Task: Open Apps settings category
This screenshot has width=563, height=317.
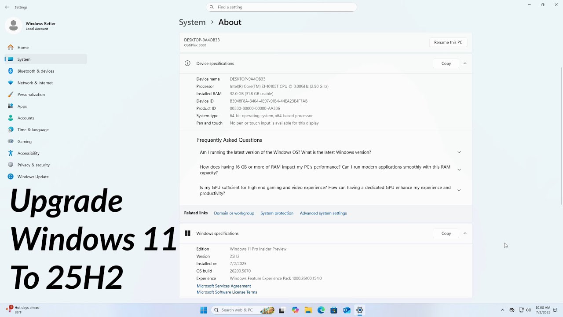Action: (x=46, y=106)
